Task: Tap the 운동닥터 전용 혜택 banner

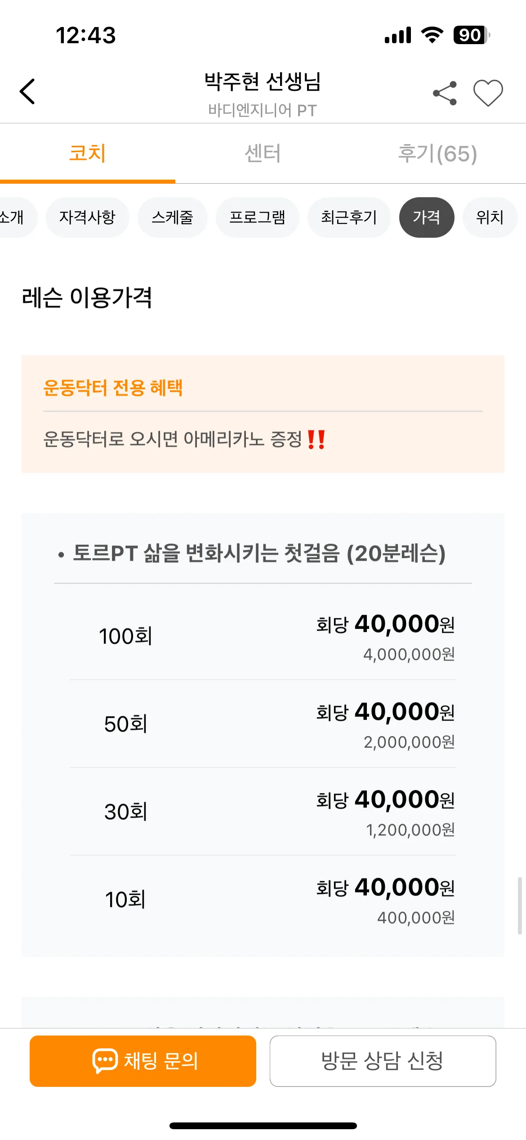Action: (263, 414)
